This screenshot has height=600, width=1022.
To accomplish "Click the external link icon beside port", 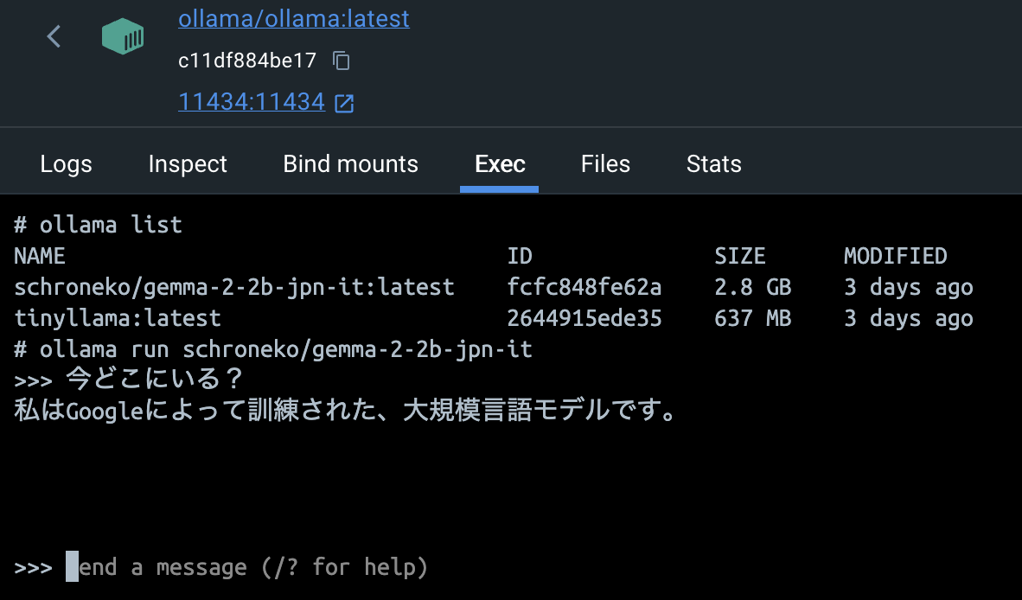I will (344, 104).
